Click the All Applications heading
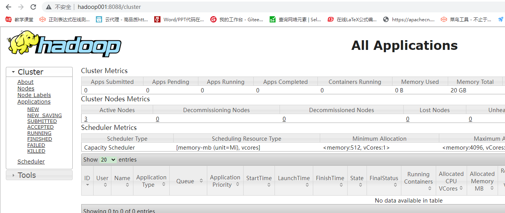This screenshot has height=213, width=505. click(404, 45)
